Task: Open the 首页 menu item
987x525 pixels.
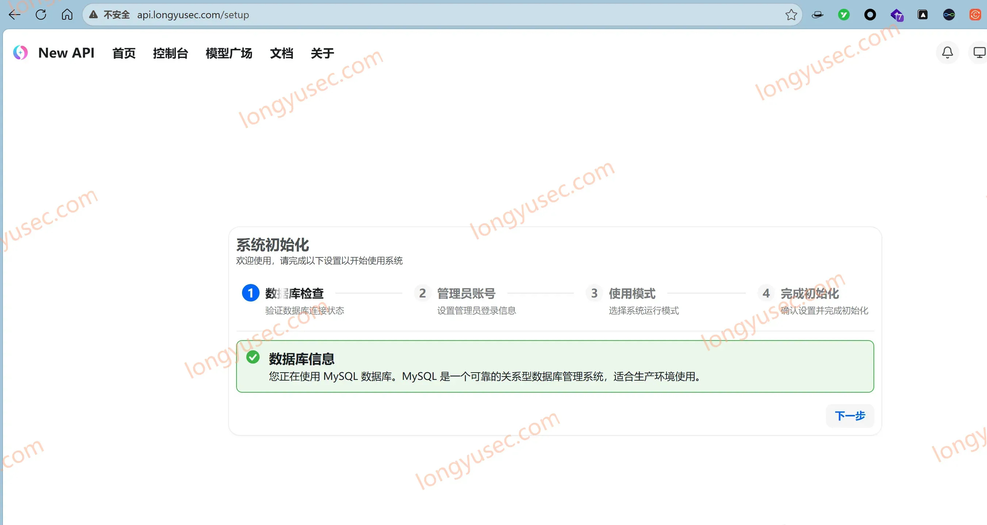Action: [x=124, y=53]
